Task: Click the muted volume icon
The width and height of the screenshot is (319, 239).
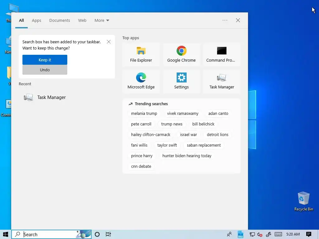Action: click(x=259, y=235)
